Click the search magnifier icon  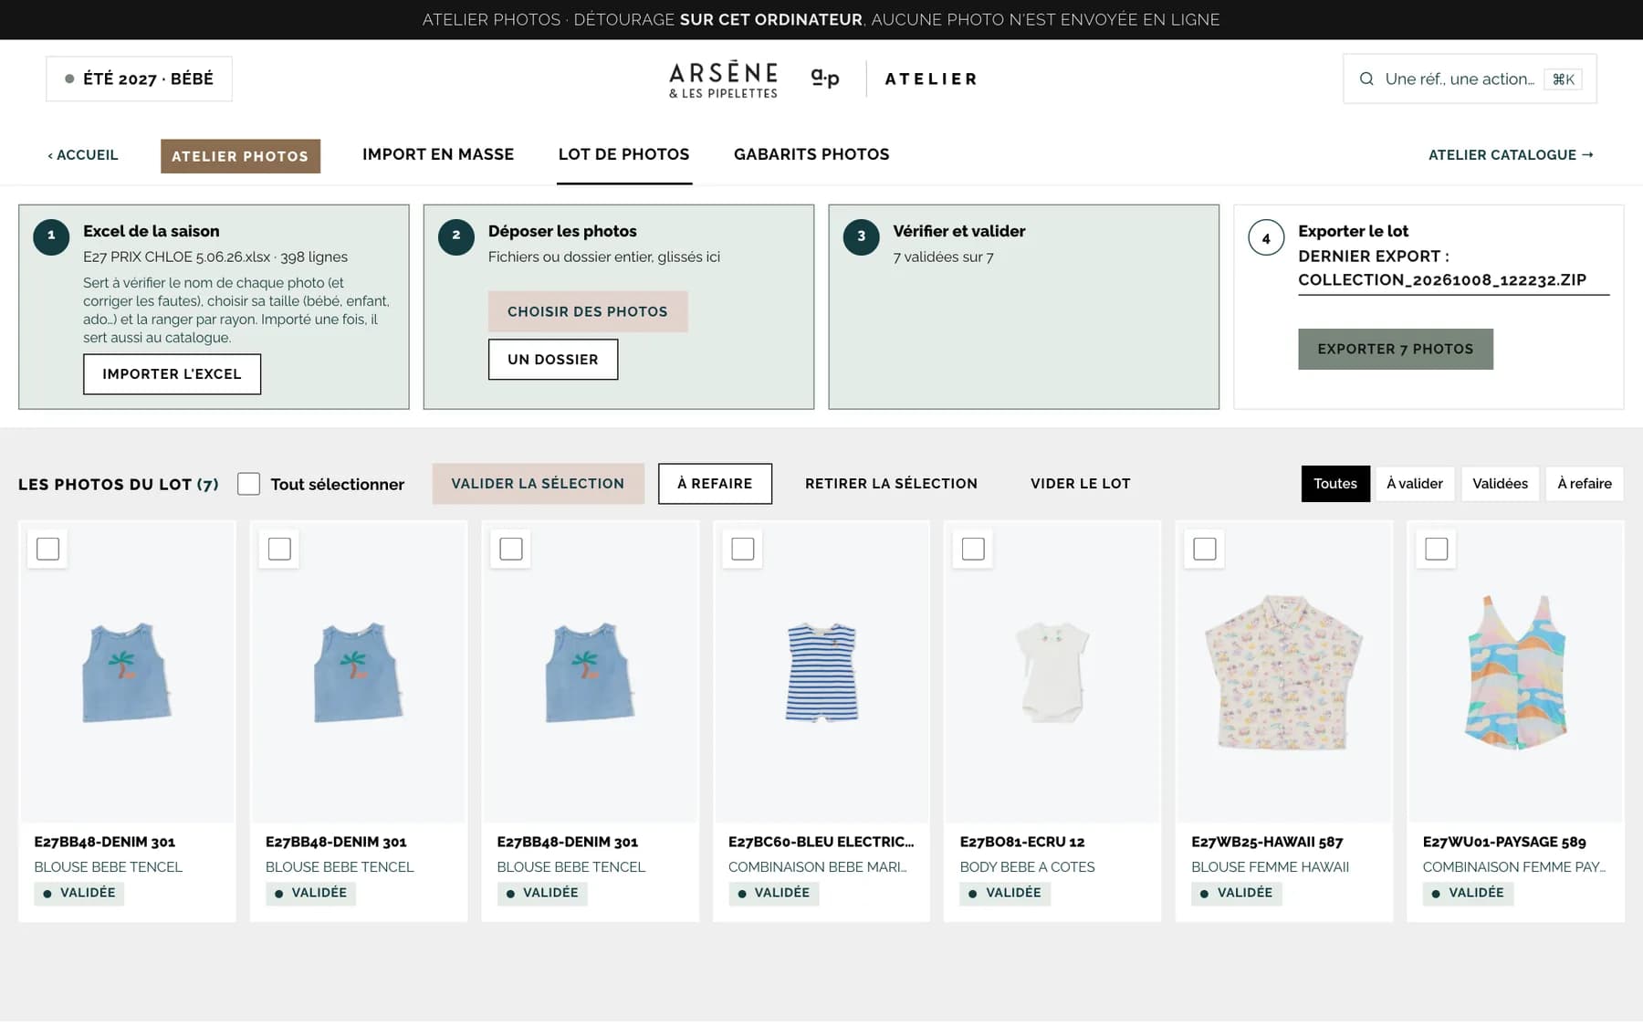click(x=1366, y=79)
